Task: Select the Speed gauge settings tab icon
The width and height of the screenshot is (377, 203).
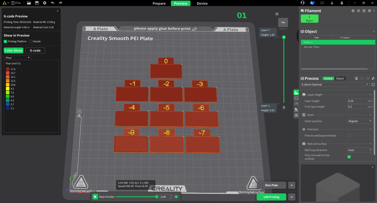Action: 296,104
